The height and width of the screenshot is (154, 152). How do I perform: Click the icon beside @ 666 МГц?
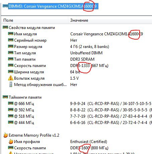11,103
